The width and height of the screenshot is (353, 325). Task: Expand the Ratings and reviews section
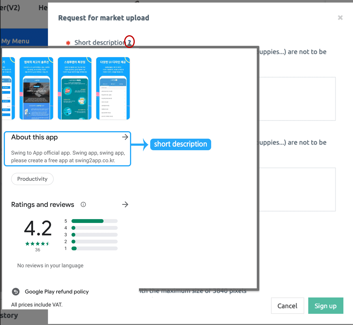click(x=125, y=204)
